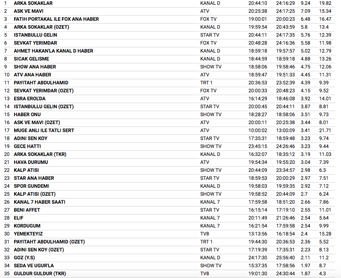
Task: Select the FATIH PORTAKAL ILE FOX ANA HABER row title
Action: click(x=56, y=19)
